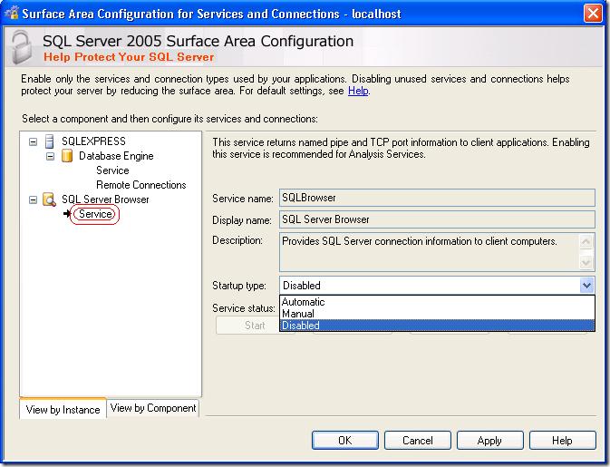The height and width of the screenshot is (467, 610).
Task: Click the 'Startup type:' label
Action: click(x=239, y=286)
